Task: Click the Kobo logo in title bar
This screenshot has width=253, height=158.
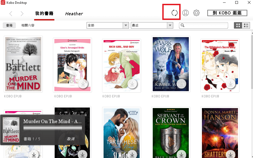Action: (3, 2)
